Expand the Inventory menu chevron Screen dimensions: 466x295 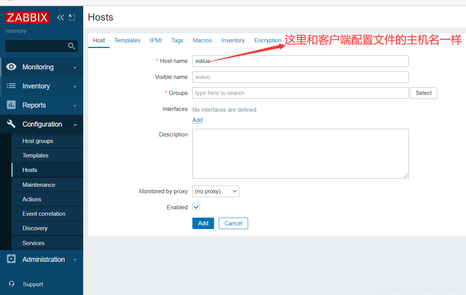click(x=75, y=87)
